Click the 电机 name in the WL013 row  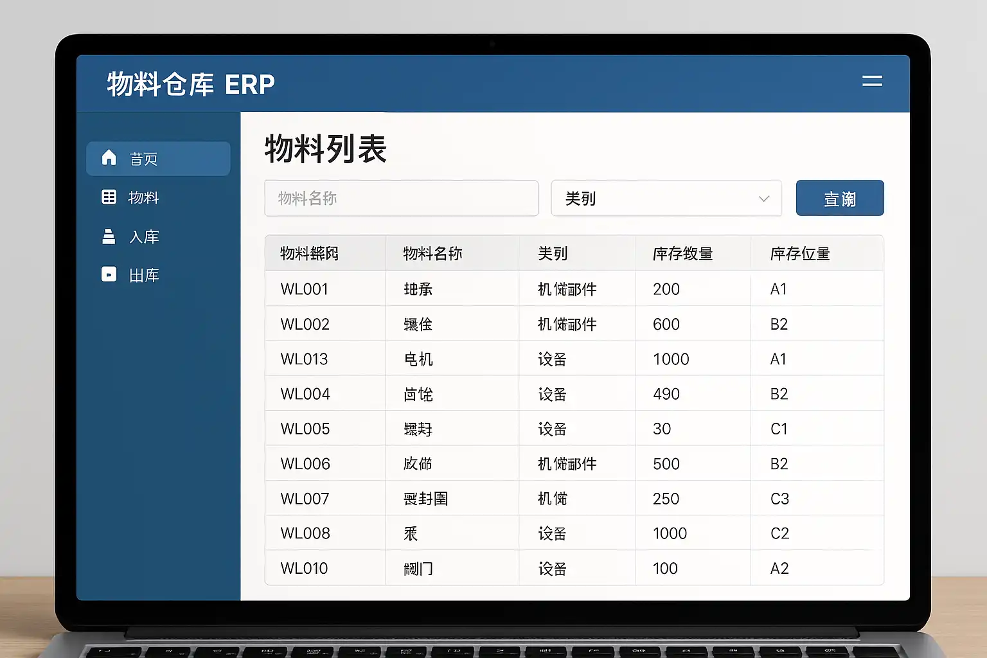click(418, 359)
